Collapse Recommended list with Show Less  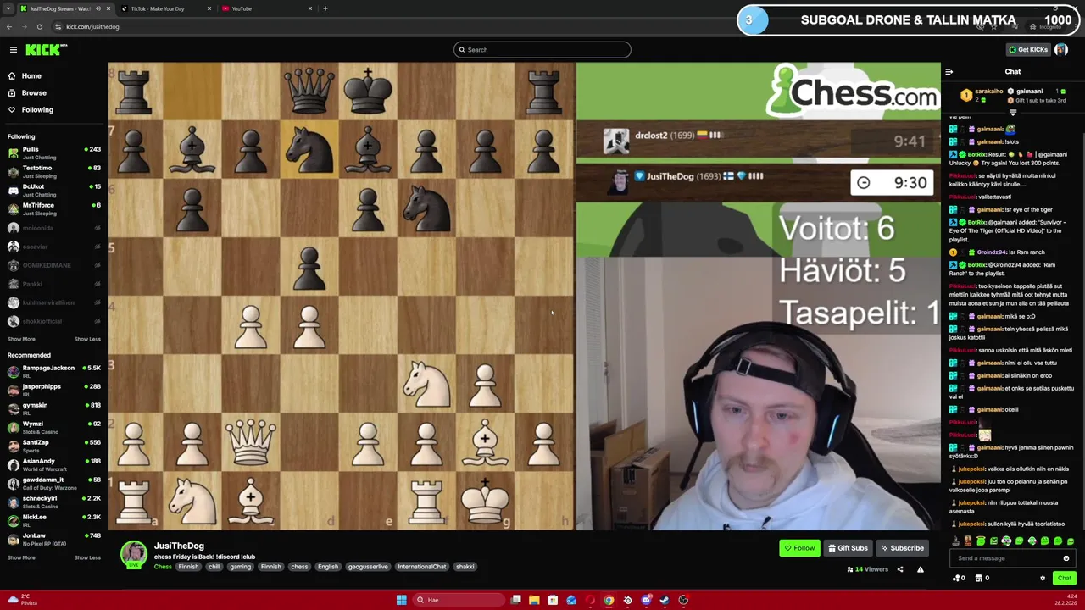click(87, 557)
